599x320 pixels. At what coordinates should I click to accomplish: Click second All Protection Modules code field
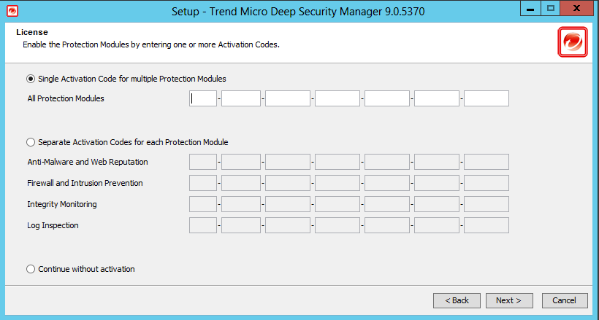pos(241,98)
